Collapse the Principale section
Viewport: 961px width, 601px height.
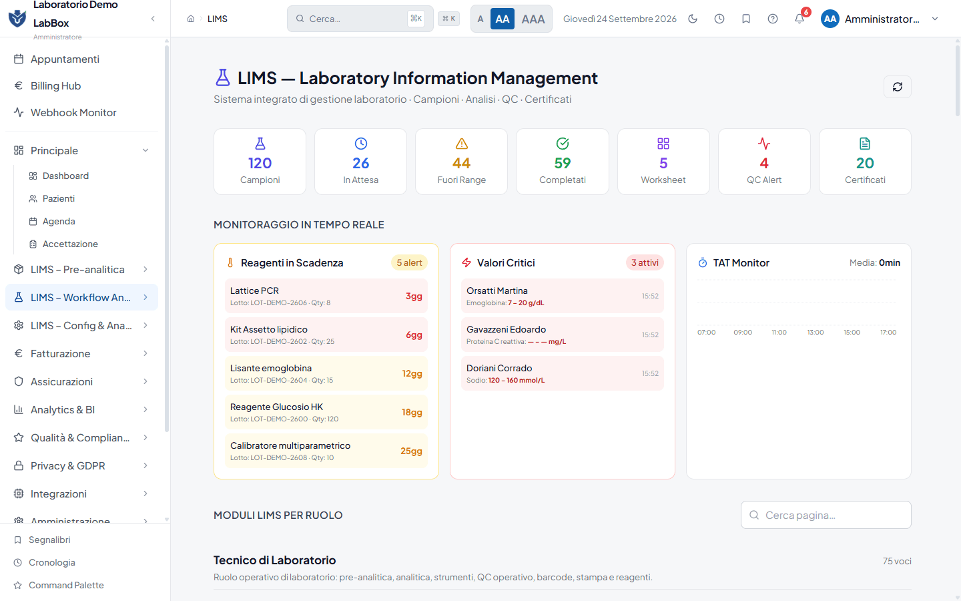[x=81, y=150]
